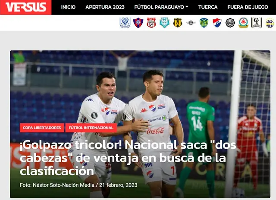Select the Olimpia black round crest

(230, 23)
